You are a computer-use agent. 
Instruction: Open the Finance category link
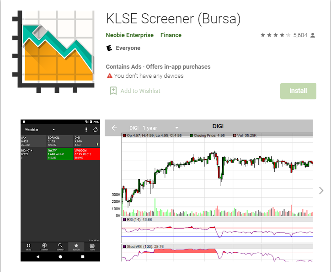pyautogui.click(x=171, y=35)
